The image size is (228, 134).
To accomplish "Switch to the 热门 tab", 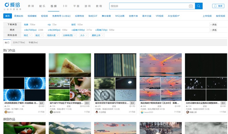I will (7, 43).
